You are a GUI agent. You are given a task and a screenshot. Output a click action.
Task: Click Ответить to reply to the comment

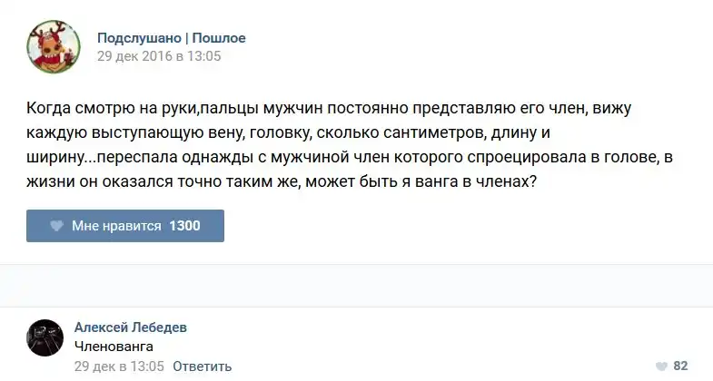pyautogui.click(x=202, y=366)
